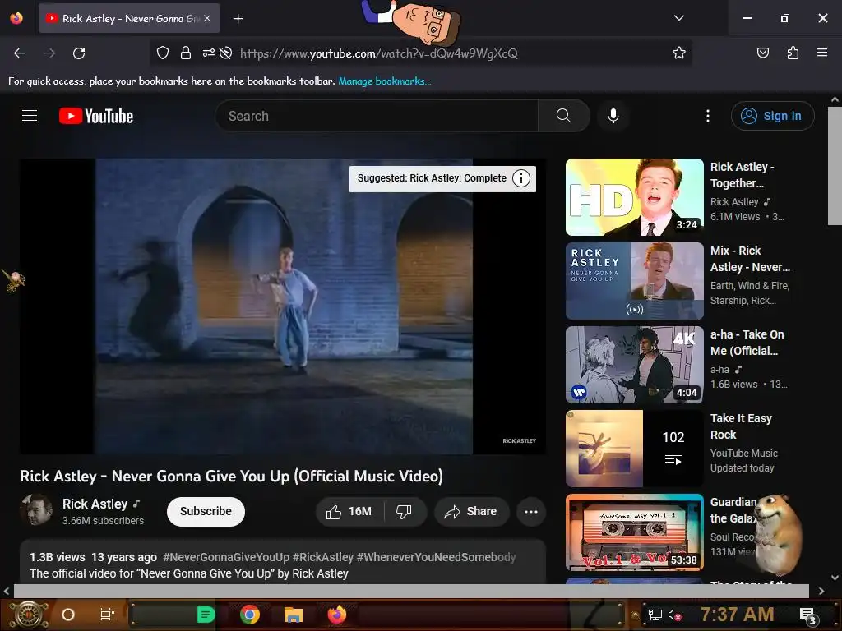This screenshot has width=842, height=631.
Task: Open Mix - Rick Astley thumbnail
Action: pos(634,281)
